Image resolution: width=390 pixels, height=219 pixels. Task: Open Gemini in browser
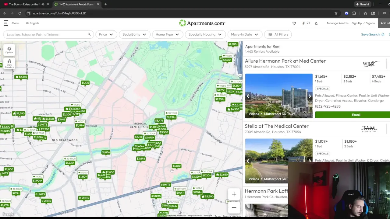[362, 4]
